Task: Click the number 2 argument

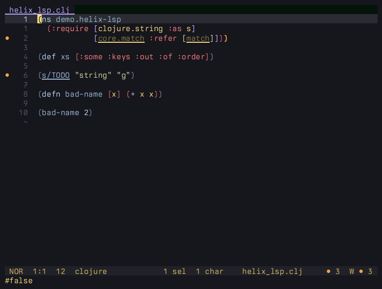Action: tap(86, 113)
